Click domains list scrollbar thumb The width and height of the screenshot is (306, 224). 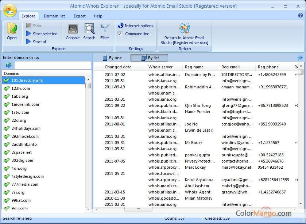pos(88,85)
